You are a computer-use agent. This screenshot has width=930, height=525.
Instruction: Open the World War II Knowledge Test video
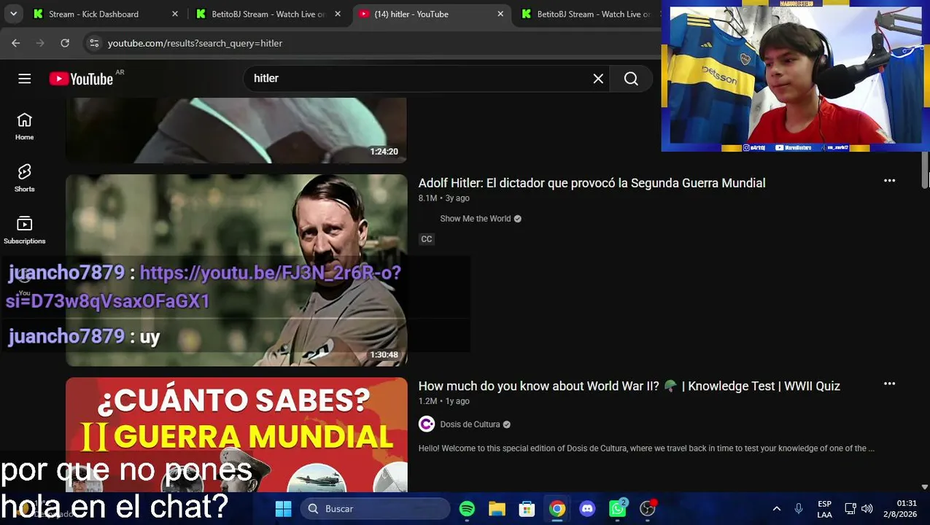pyautogui.click(x=629, y=386)
